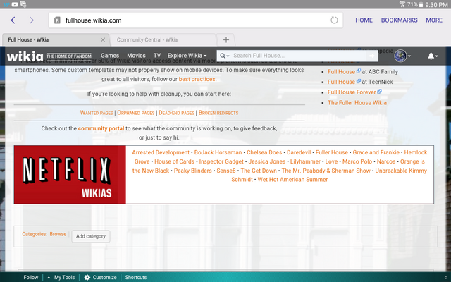The height and width of the screenshot is (282, 451).
Task: Click the Netflix Wikias banner image
Action: click(70, 175)
